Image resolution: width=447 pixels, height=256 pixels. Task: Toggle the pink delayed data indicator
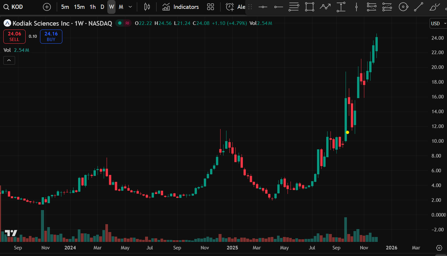click(127, 23)
